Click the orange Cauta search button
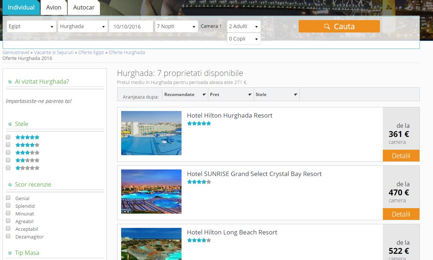 (339, 26)
